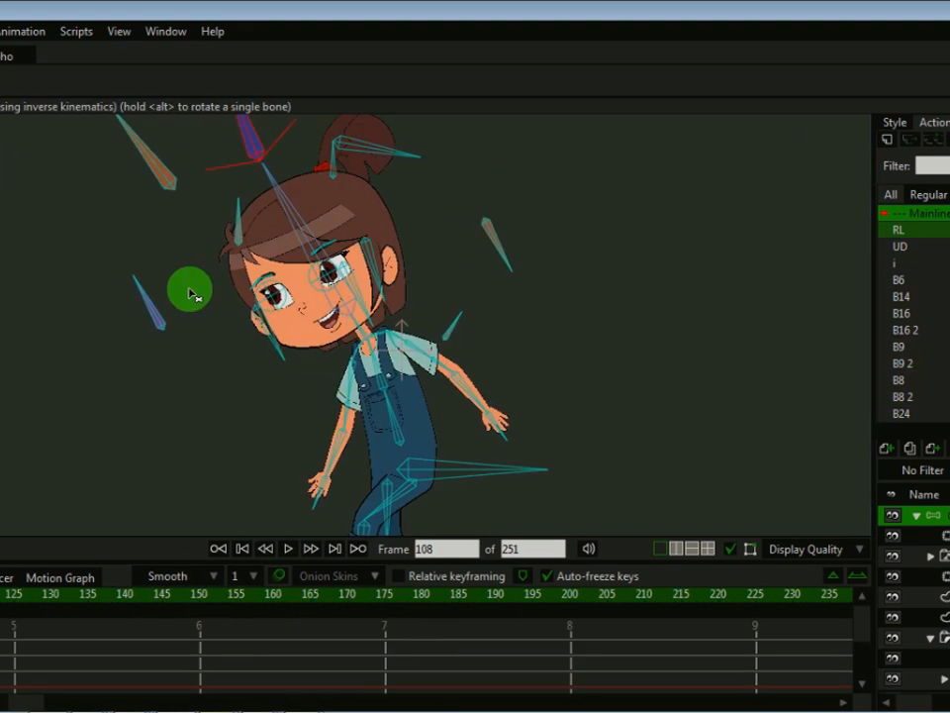The image size is (950, 713).
Task: Switch to the Motion Graph tab
Action: point(60,577)
